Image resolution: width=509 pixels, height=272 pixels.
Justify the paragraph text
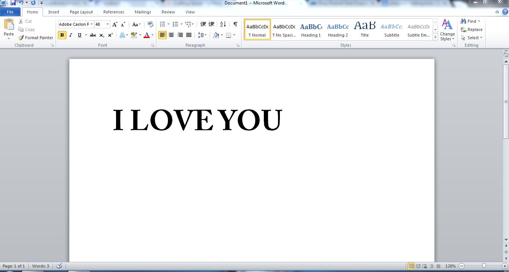[x=189, y=35]
